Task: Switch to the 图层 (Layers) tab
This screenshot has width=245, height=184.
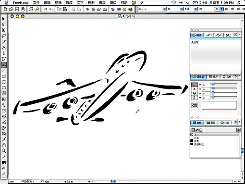Action: [211, 123]
